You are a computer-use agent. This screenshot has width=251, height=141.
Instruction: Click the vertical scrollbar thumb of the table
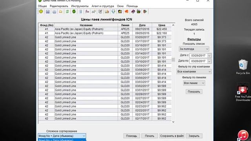click(x=173, y=60)
